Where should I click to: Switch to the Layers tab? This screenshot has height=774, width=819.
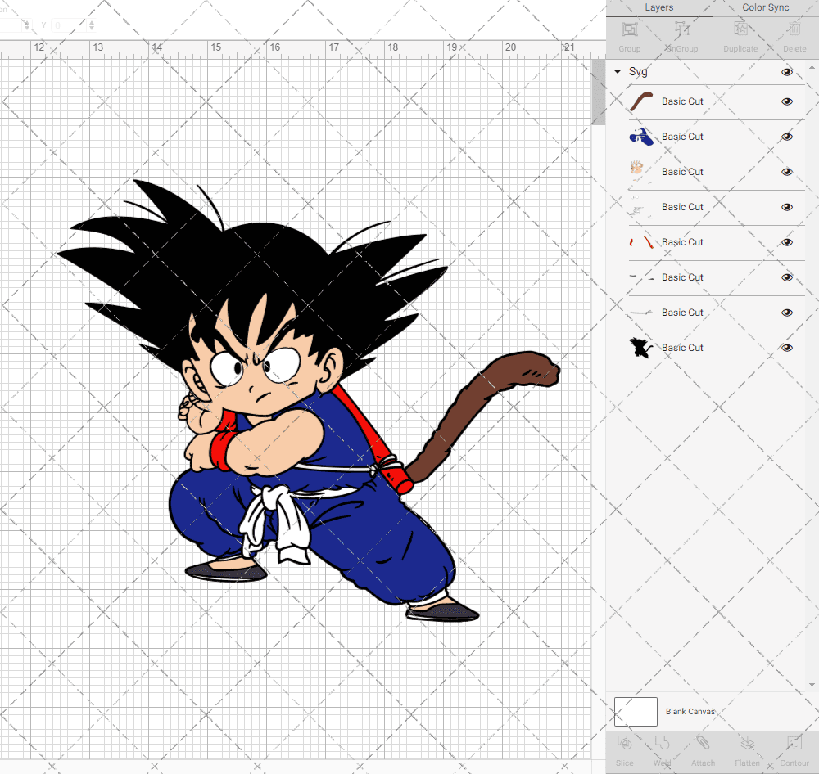(x=659, y=7)
